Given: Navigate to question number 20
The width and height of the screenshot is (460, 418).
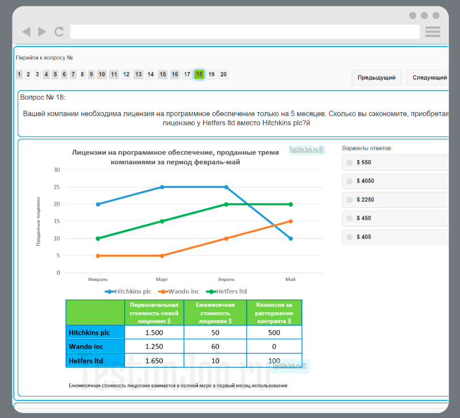Looking at the screenshot, I should pos(223,74).
